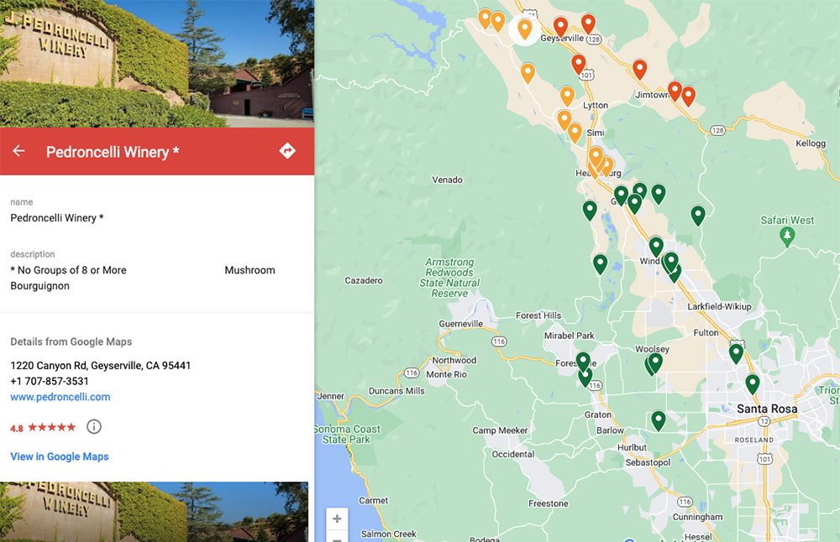This screenshot has width=840, height=542.
Task: Open the lower winery photo thumbnail
Action: pos(155,512)
